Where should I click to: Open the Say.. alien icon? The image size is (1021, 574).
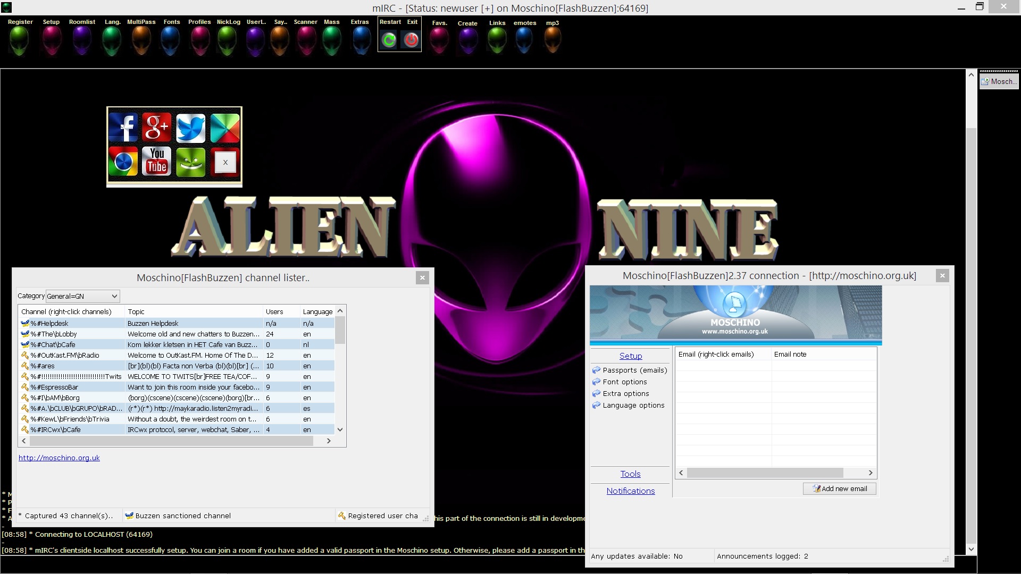click(280, 40)
